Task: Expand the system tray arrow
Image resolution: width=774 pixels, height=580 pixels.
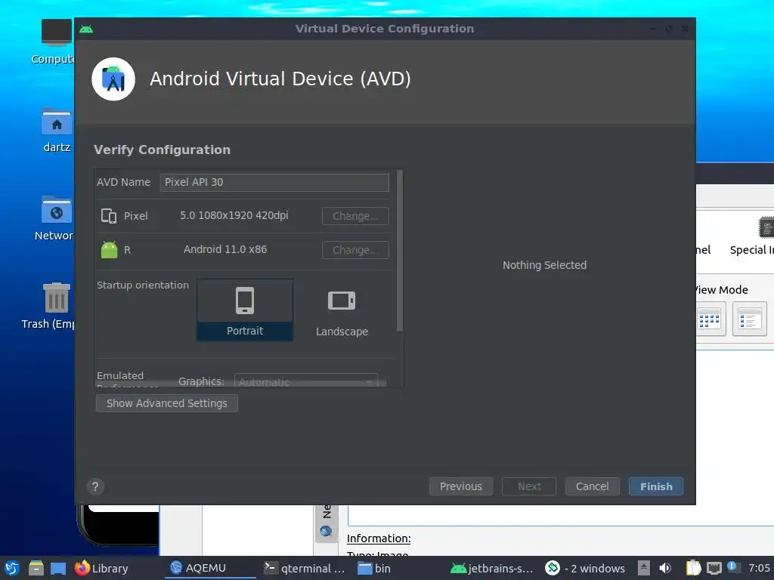Action: click(x=644, y=568)
